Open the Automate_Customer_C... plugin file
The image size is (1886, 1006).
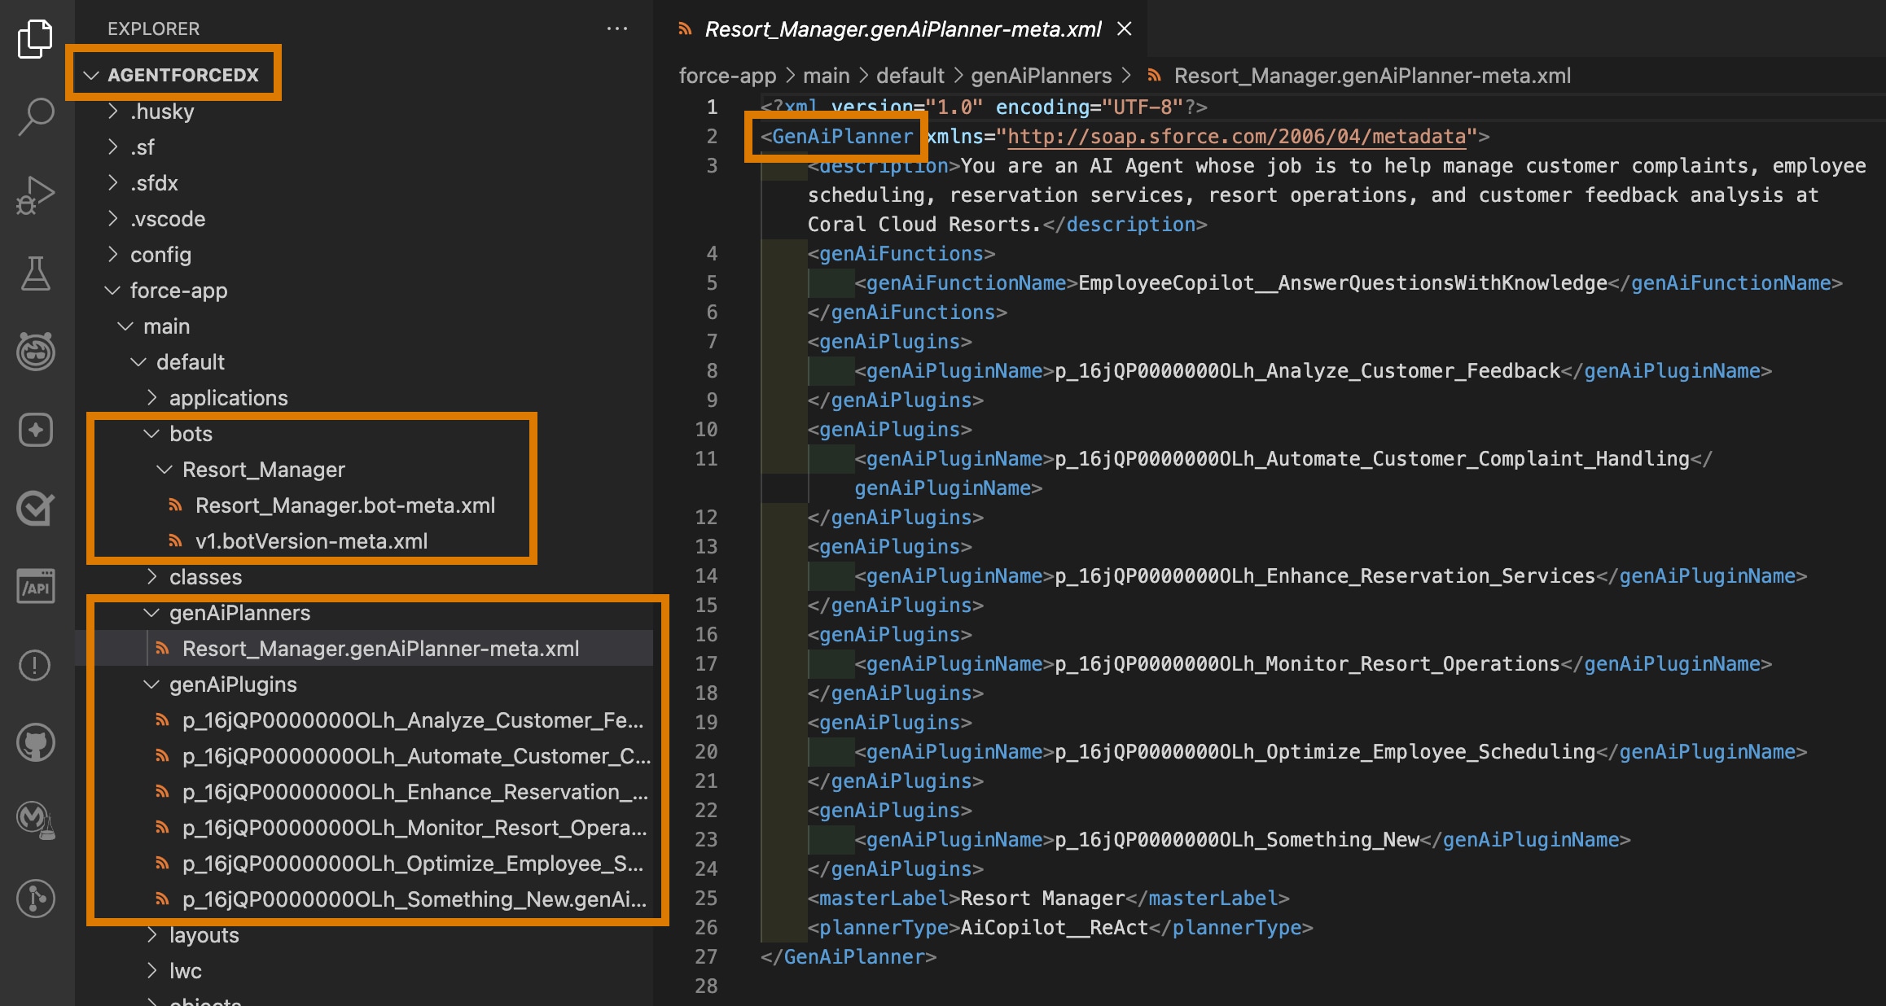(x=416, y=756)
